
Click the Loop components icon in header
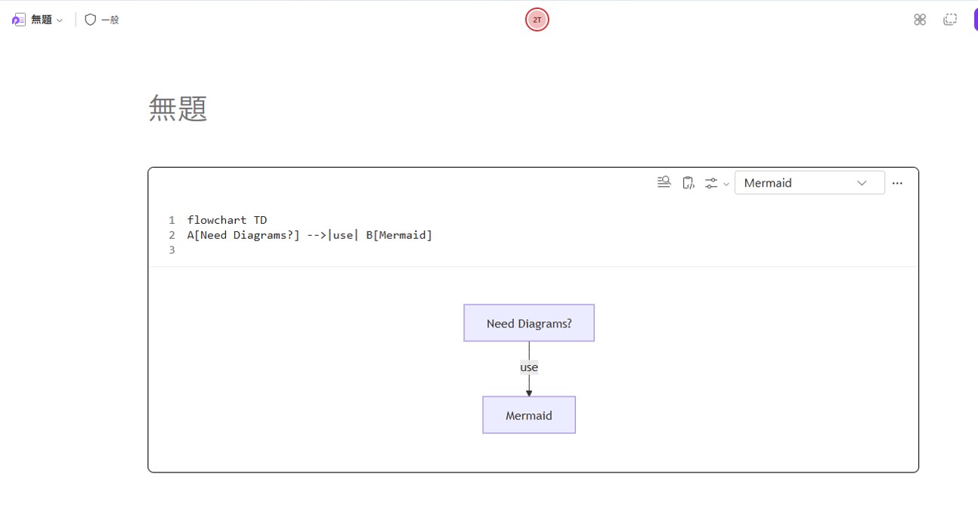pyautogui.click(x=920, y=20)
